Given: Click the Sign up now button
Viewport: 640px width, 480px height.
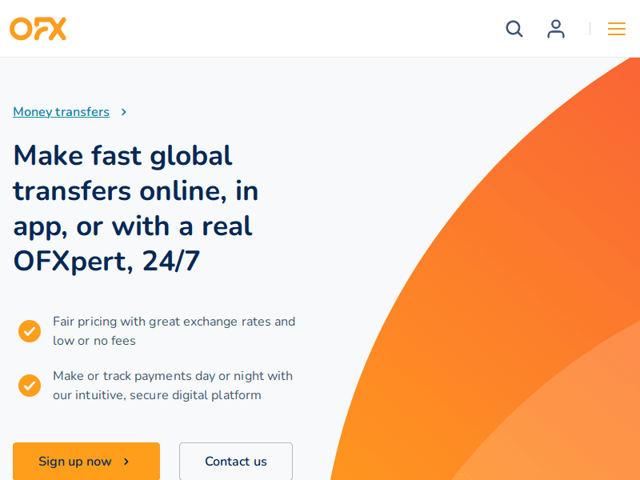Looking at the screenshot, I should coord(86,462).
